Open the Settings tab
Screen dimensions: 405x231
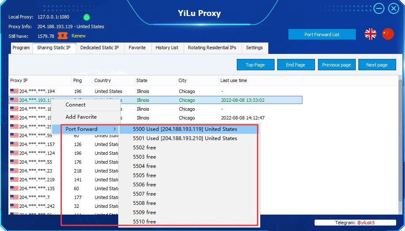(254, 48)
